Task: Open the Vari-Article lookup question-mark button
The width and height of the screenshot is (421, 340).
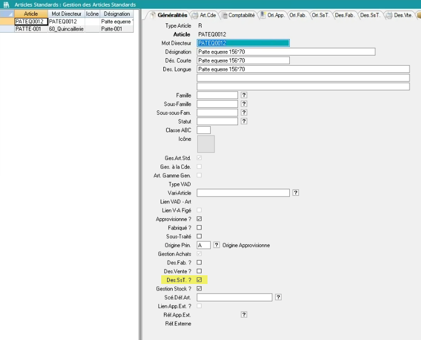Action: coord(296,193)
